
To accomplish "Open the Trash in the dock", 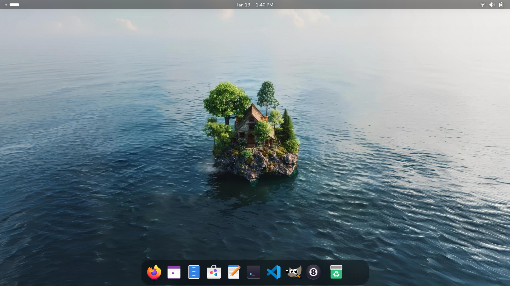I will (x=336, y=272).
